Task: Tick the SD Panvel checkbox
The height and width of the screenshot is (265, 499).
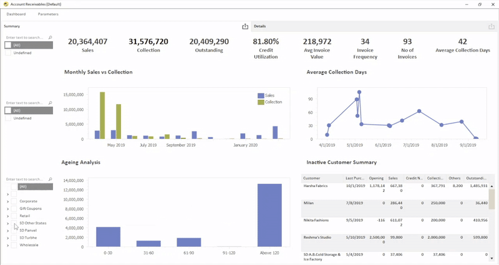Action: click(x=14, y=230)
